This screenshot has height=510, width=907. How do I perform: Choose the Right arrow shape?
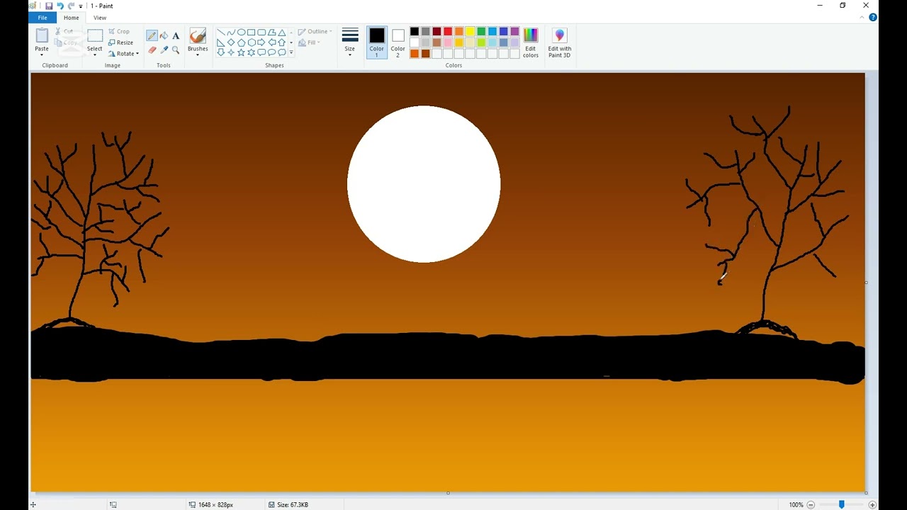(261, 42)
